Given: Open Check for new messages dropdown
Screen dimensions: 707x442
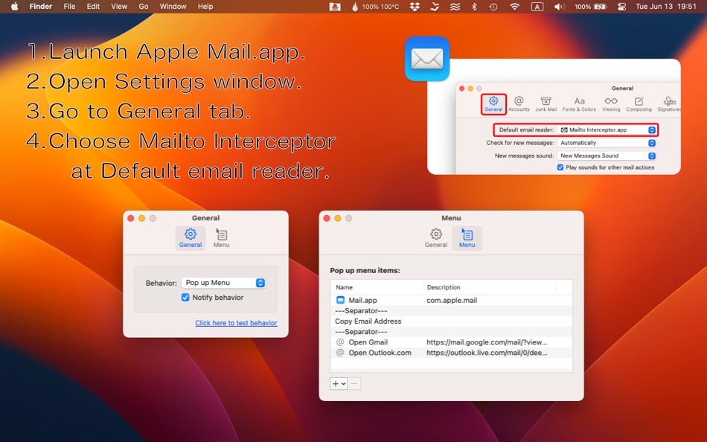Looking at the screenshot, I should [x=607, y=143].
